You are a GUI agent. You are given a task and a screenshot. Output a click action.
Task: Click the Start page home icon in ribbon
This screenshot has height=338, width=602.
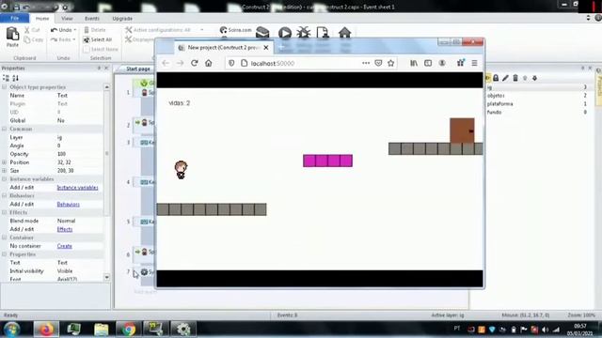tap(345, 33)
